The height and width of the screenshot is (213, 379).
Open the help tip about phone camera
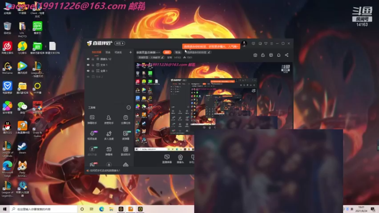[x=104, y=170]
